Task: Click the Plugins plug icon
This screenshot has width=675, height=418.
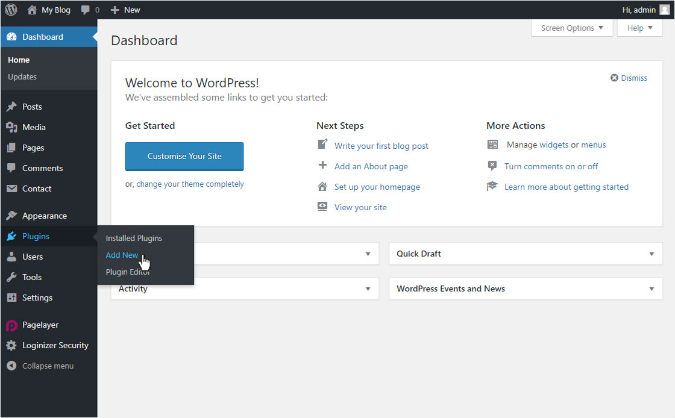Action: coord(11,236)
